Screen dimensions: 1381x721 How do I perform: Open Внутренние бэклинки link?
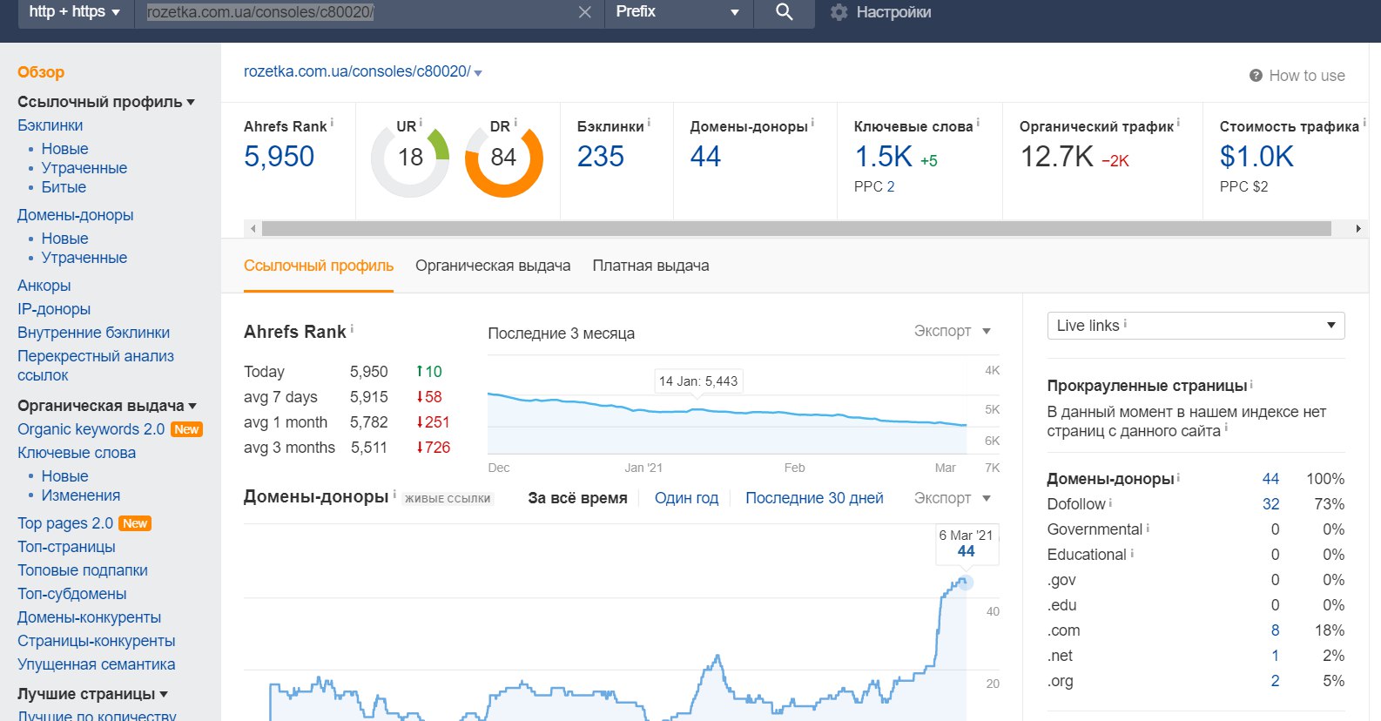[x=93, y=333]
